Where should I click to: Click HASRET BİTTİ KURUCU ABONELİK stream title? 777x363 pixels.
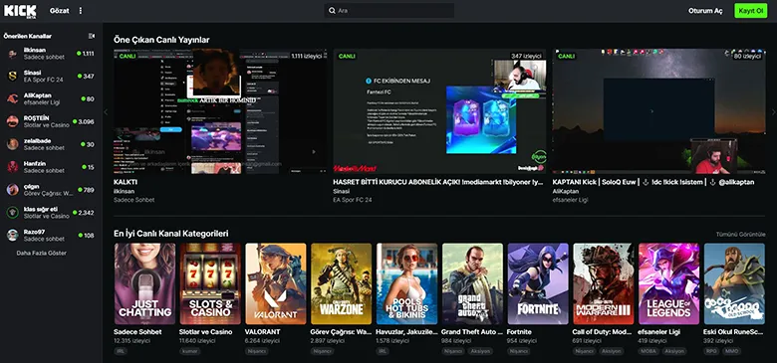(438, 182)
